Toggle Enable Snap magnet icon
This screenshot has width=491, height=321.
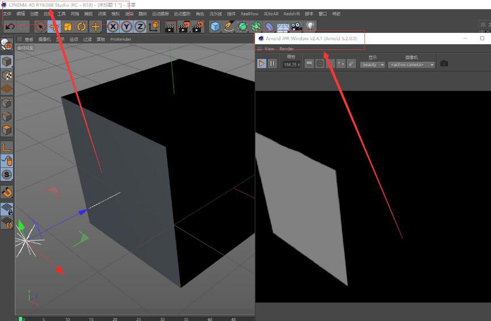(x=7, y=192)
